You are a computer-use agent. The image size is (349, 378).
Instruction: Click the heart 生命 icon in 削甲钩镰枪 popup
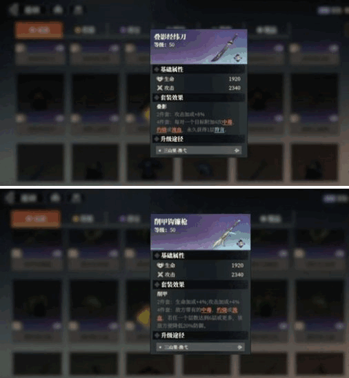pos(160,265)
